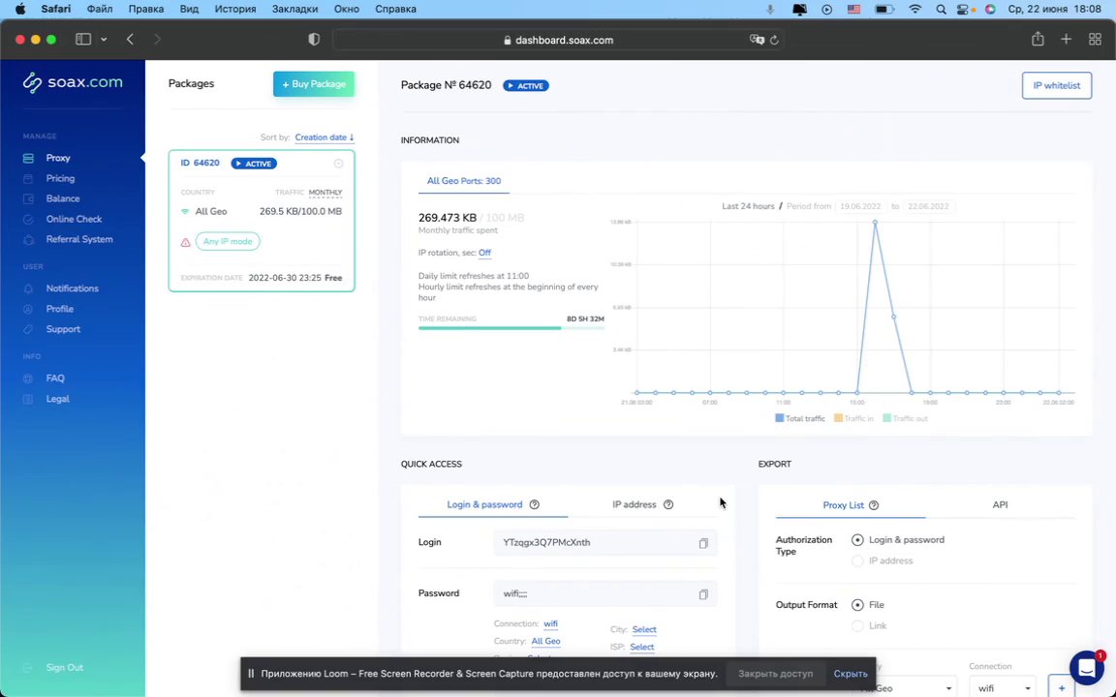
Task: Click the Referral System sidebar icon
Action: [x=28, y=240]
